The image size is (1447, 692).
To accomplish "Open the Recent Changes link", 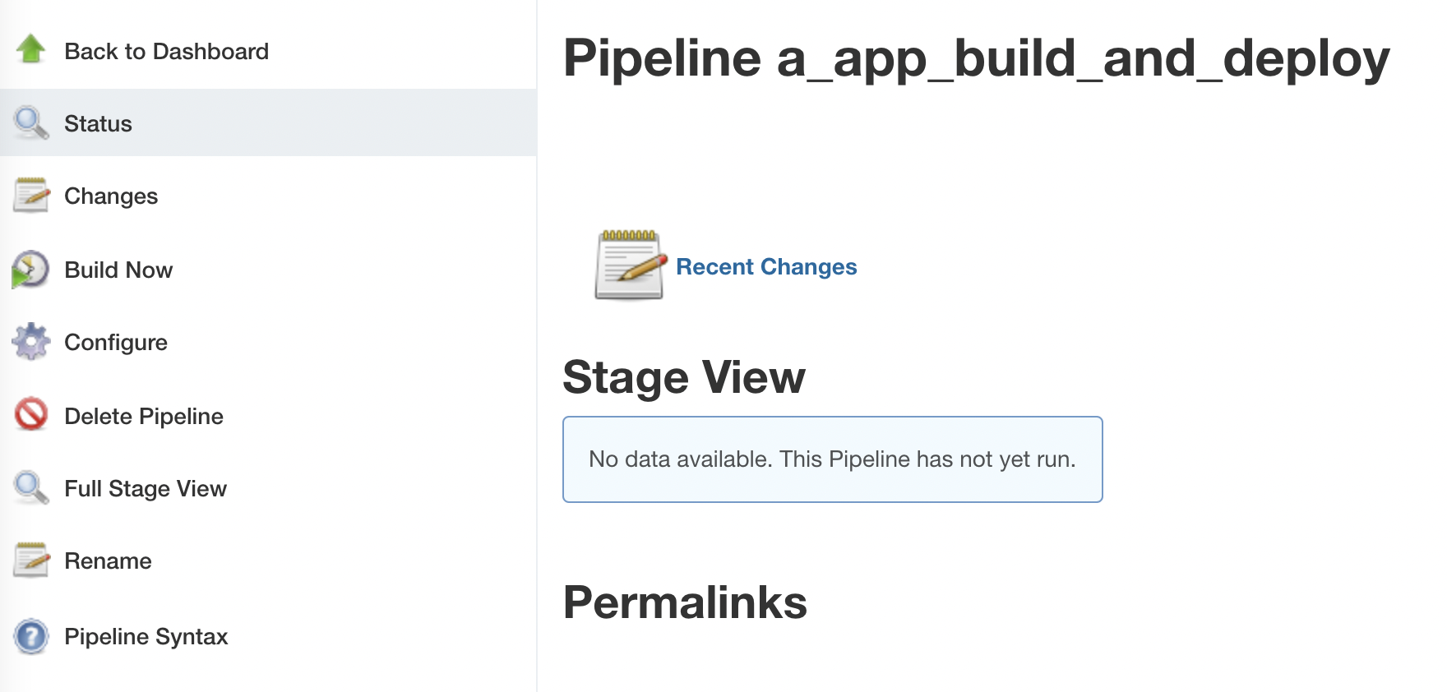I will 766,267.
